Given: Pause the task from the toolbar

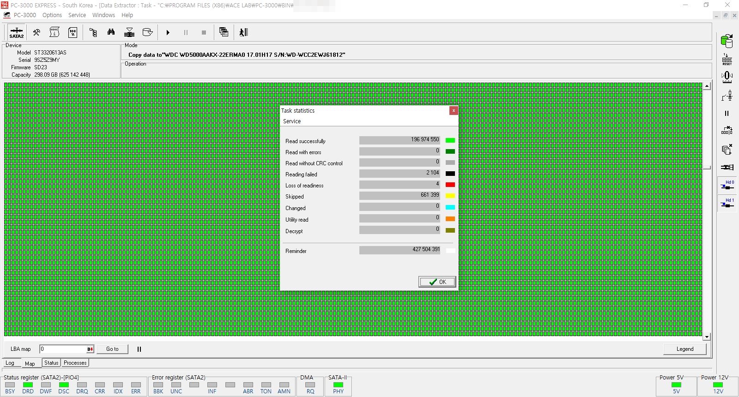Looking at the screenshot, I should click(x=186, y=33).
